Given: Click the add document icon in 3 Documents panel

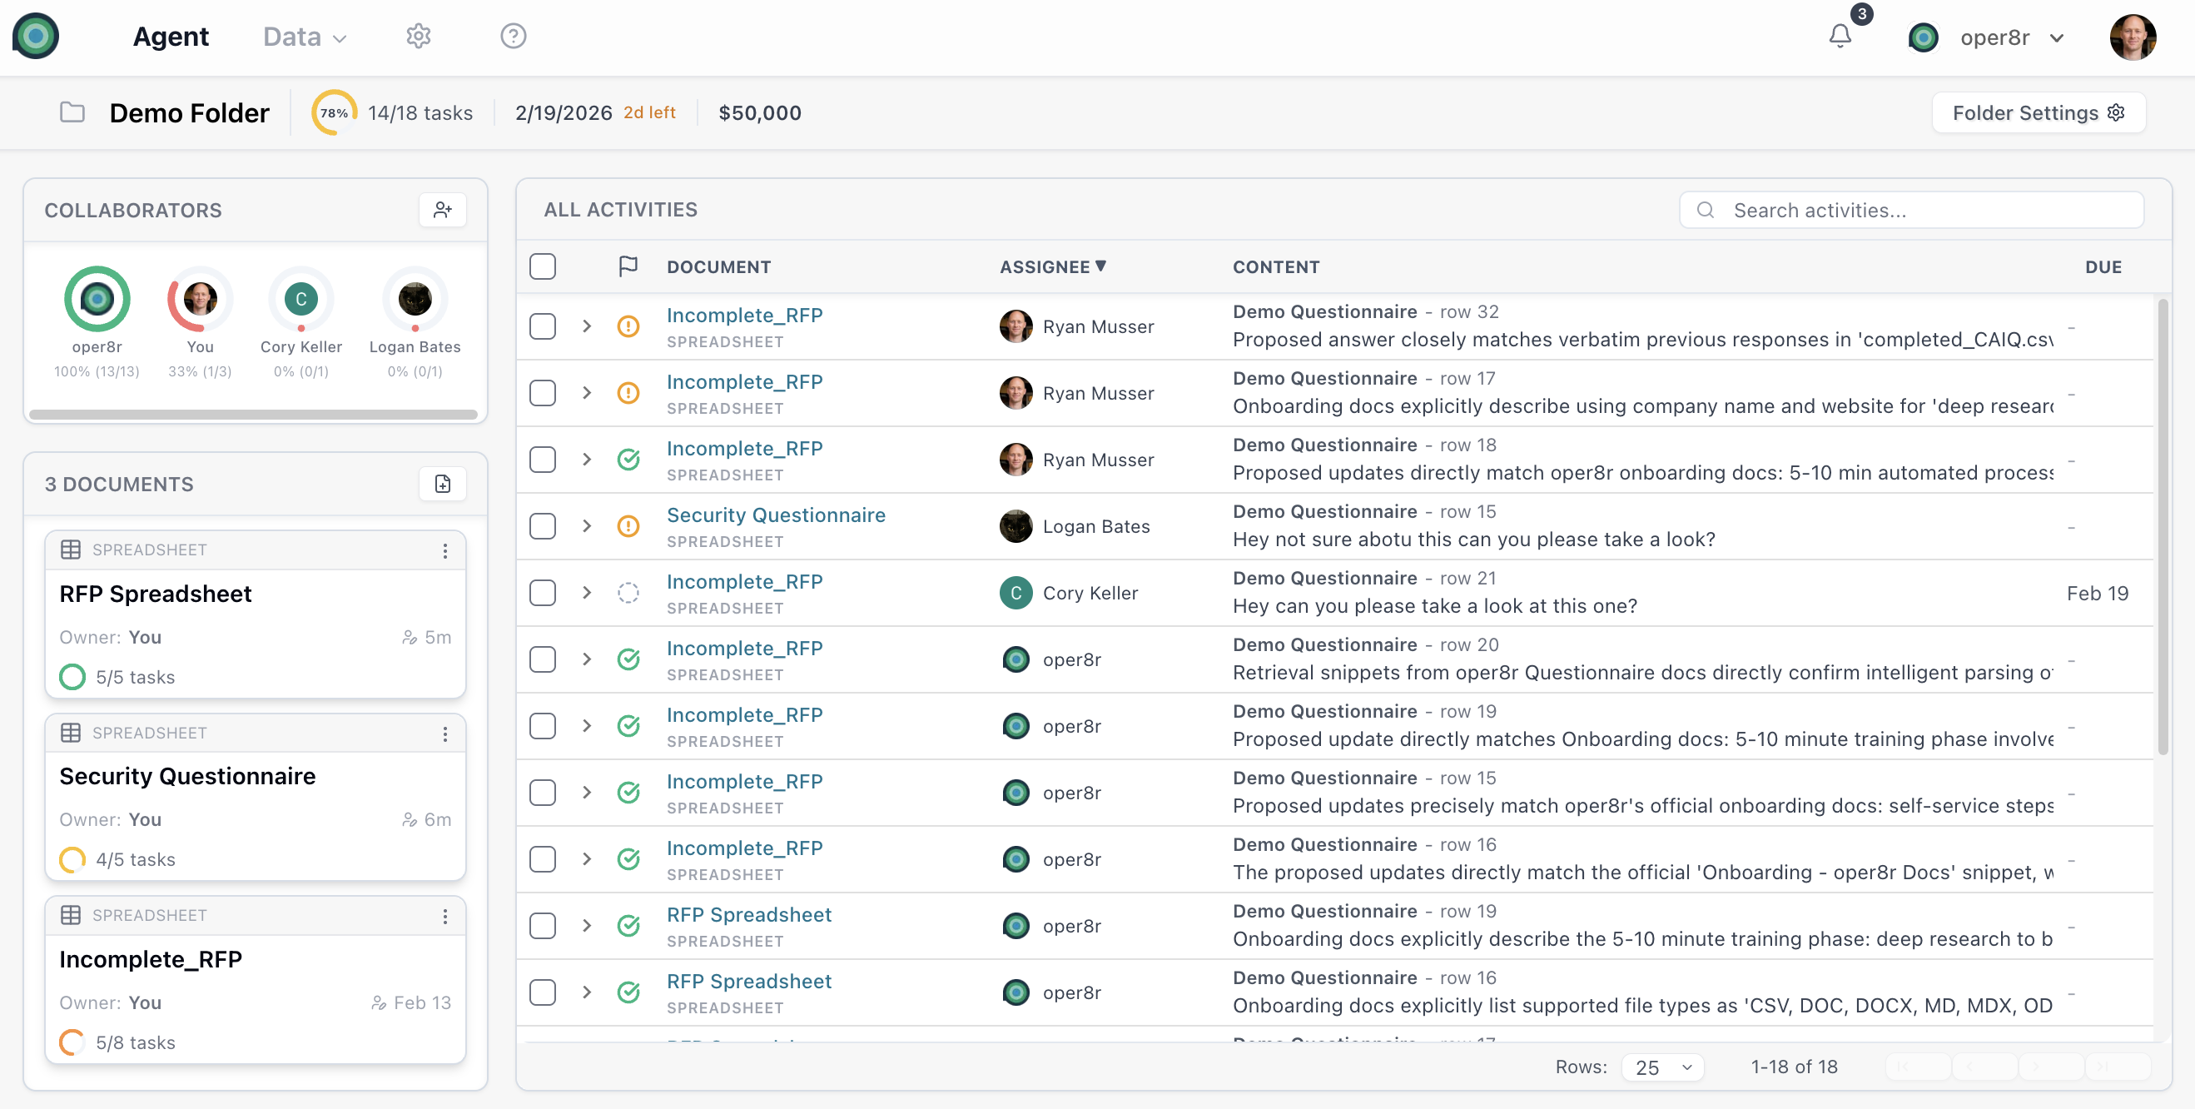Looking at the screenshot, I should [442, 484].
